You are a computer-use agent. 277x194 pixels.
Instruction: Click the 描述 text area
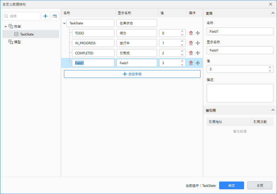tap(240, 93)
